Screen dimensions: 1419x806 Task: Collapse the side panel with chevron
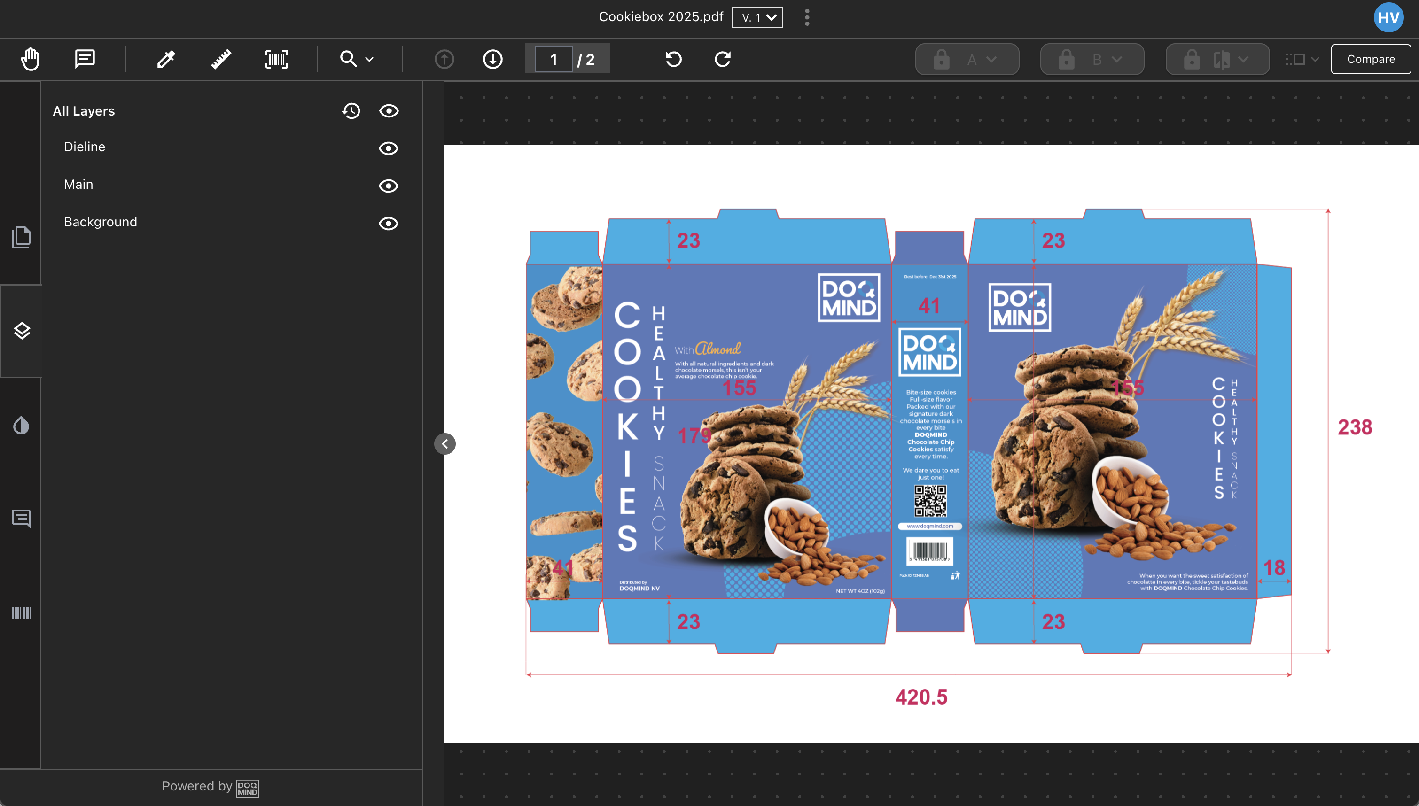pyautogui.click(x=444, y=443)
